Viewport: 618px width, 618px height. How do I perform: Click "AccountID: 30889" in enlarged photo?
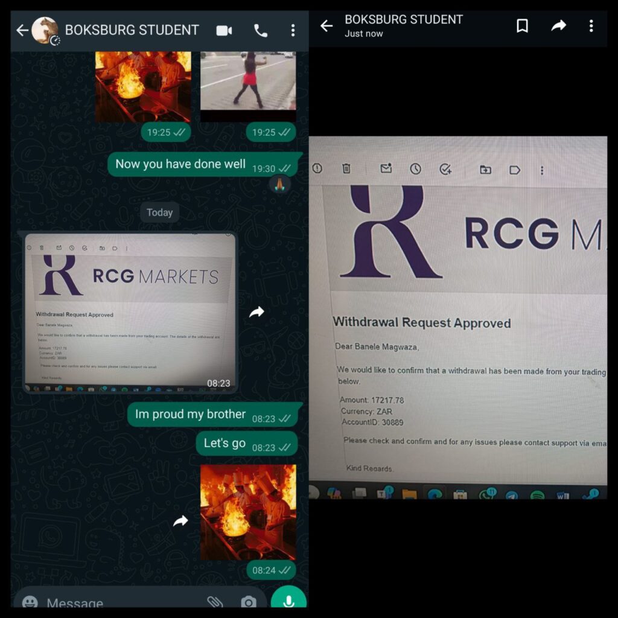[x=372, y=422]
